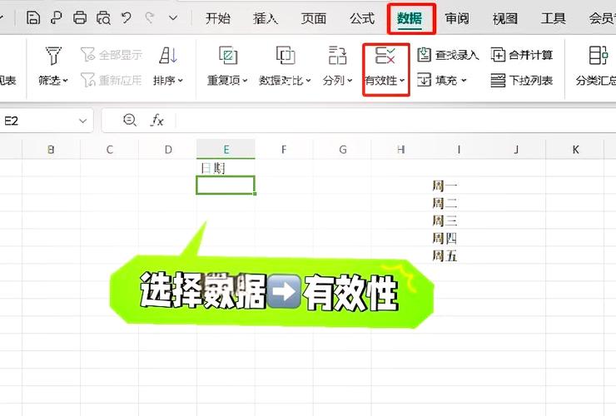The height and width of the screenshot is (416, 616).
Task: Expand the 有效性 dropdown arrow
Action: point(402,81)
